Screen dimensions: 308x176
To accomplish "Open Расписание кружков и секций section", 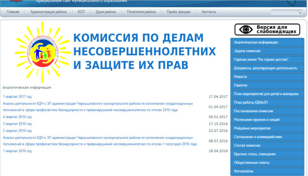I will 267,120.
